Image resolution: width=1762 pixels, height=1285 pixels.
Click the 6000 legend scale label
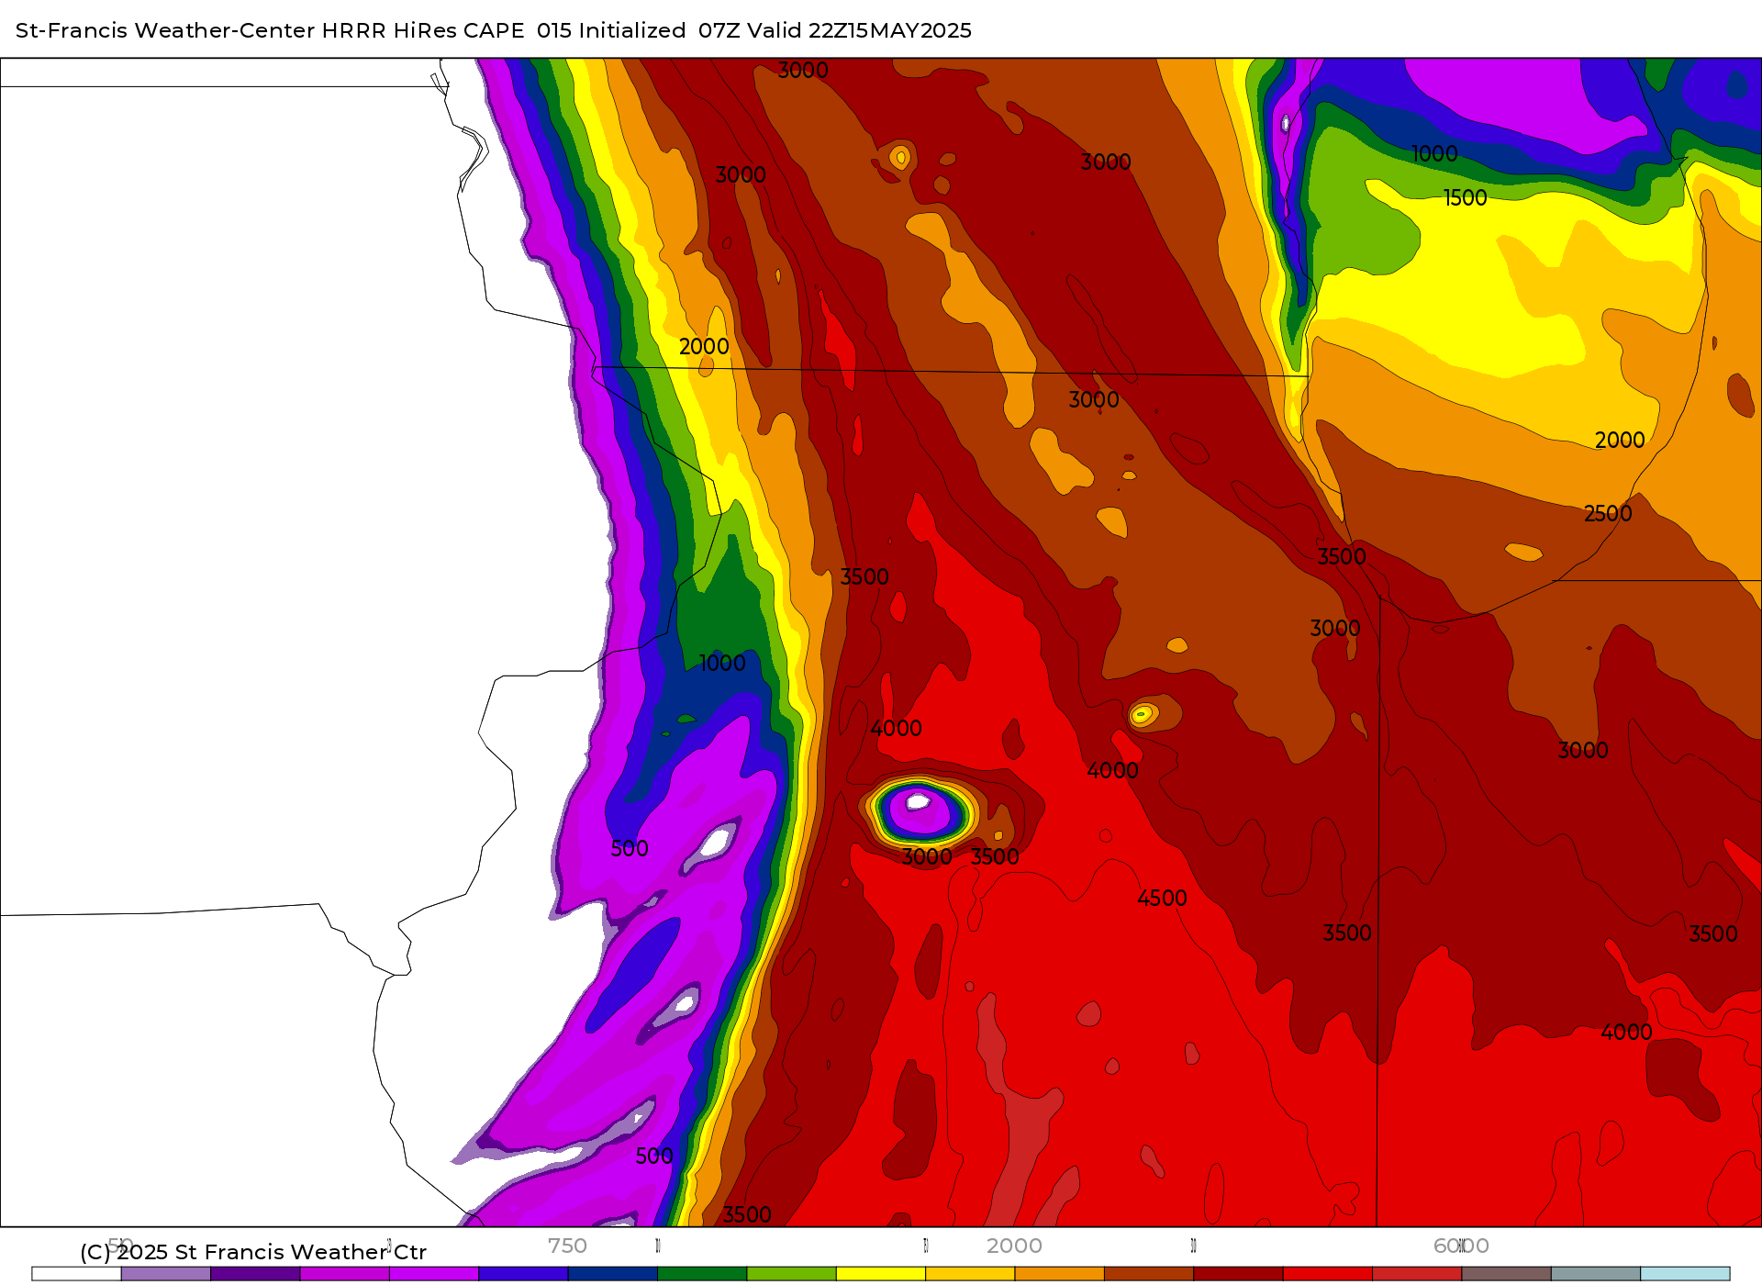[1461, 1246]
